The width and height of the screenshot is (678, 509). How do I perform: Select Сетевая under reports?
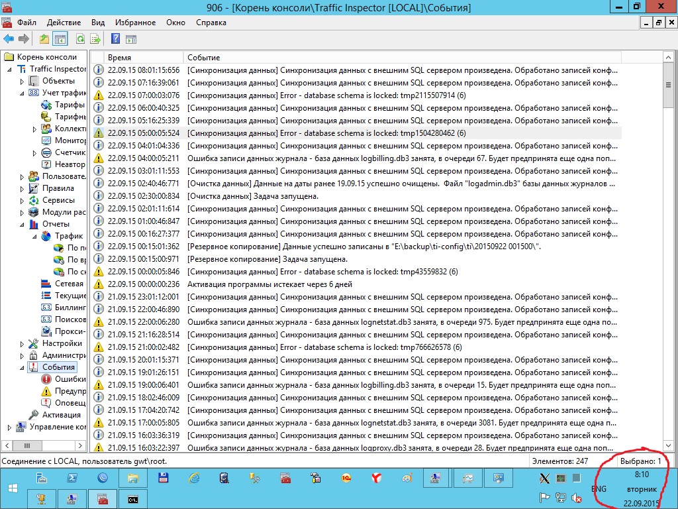click(x=69, y=284)
